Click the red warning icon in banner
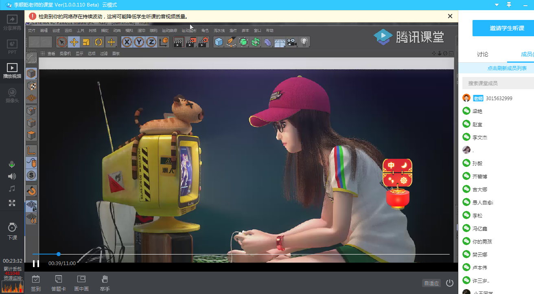 (33, 16)
